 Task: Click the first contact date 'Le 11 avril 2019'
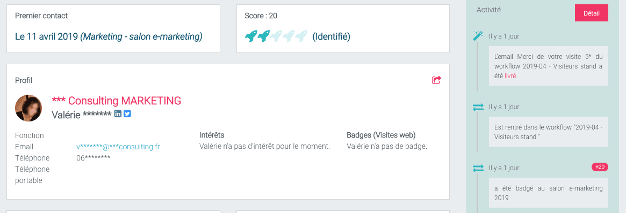click(47, 37)
